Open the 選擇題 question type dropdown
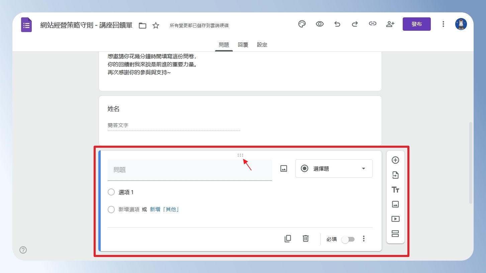Screen dimensions: 486x273 pyautogui.click(x=334, y=168)
